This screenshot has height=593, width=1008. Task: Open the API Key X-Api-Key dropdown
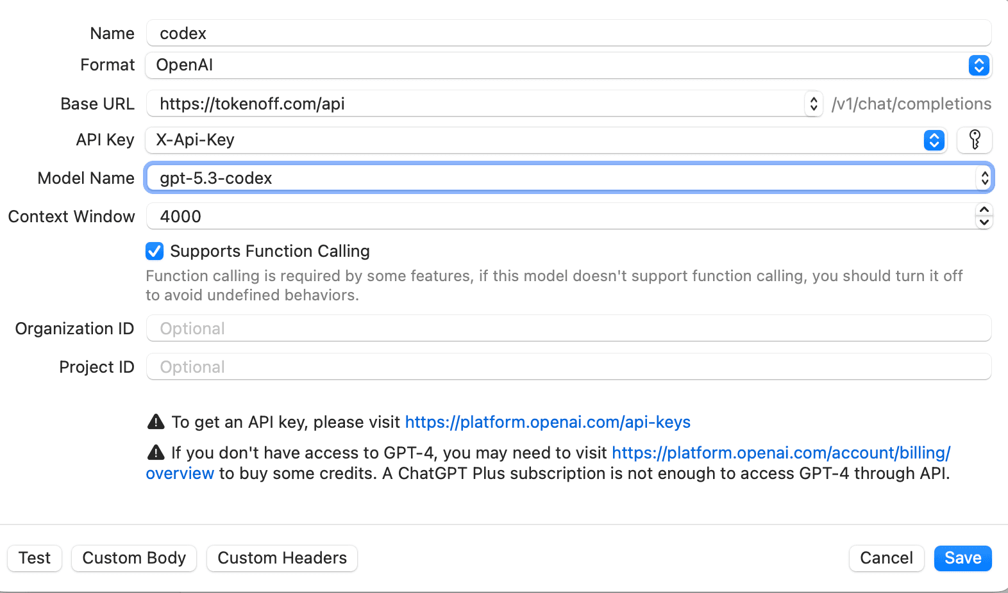tap(934, 140)
